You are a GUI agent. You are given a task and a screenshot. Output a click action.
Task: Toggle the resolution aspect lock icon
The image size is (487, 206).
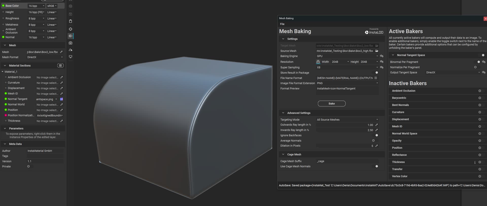tap(318, 62)
